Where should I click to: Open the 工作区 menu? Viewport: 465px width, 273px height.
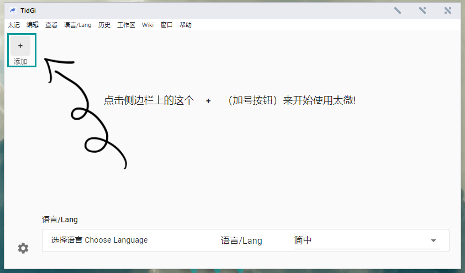(126, 25)
